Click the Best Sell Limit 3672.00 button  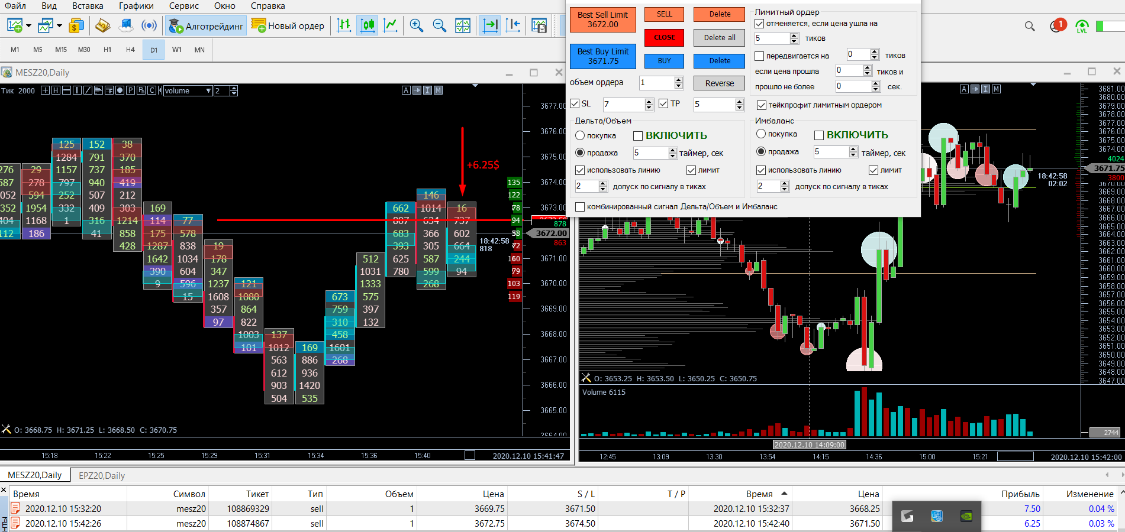point(602,20)
